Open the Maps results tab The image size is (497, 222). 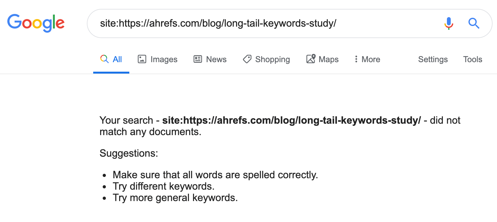tap(328, 59)
